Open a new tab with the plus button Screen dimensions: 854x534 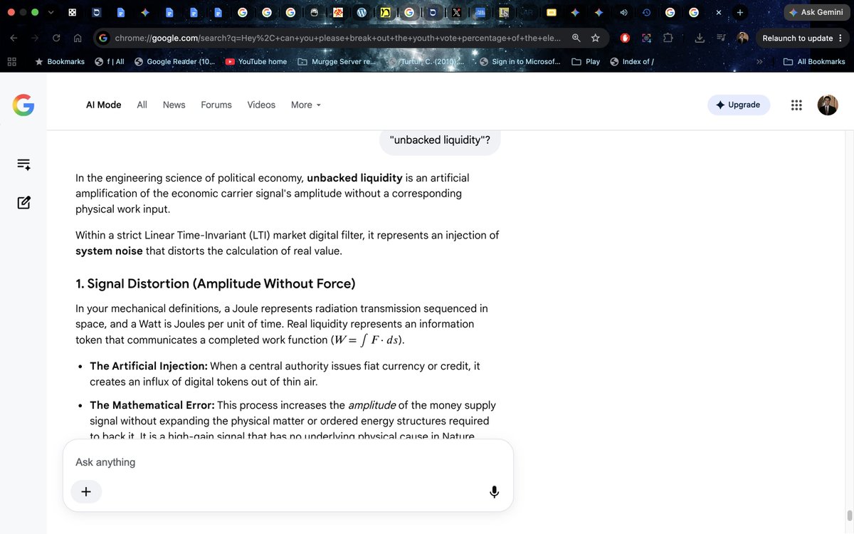click(740, 12)
